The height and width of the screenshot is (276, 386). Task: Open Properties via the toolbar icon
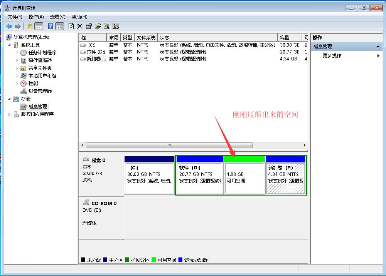[89, 26]
